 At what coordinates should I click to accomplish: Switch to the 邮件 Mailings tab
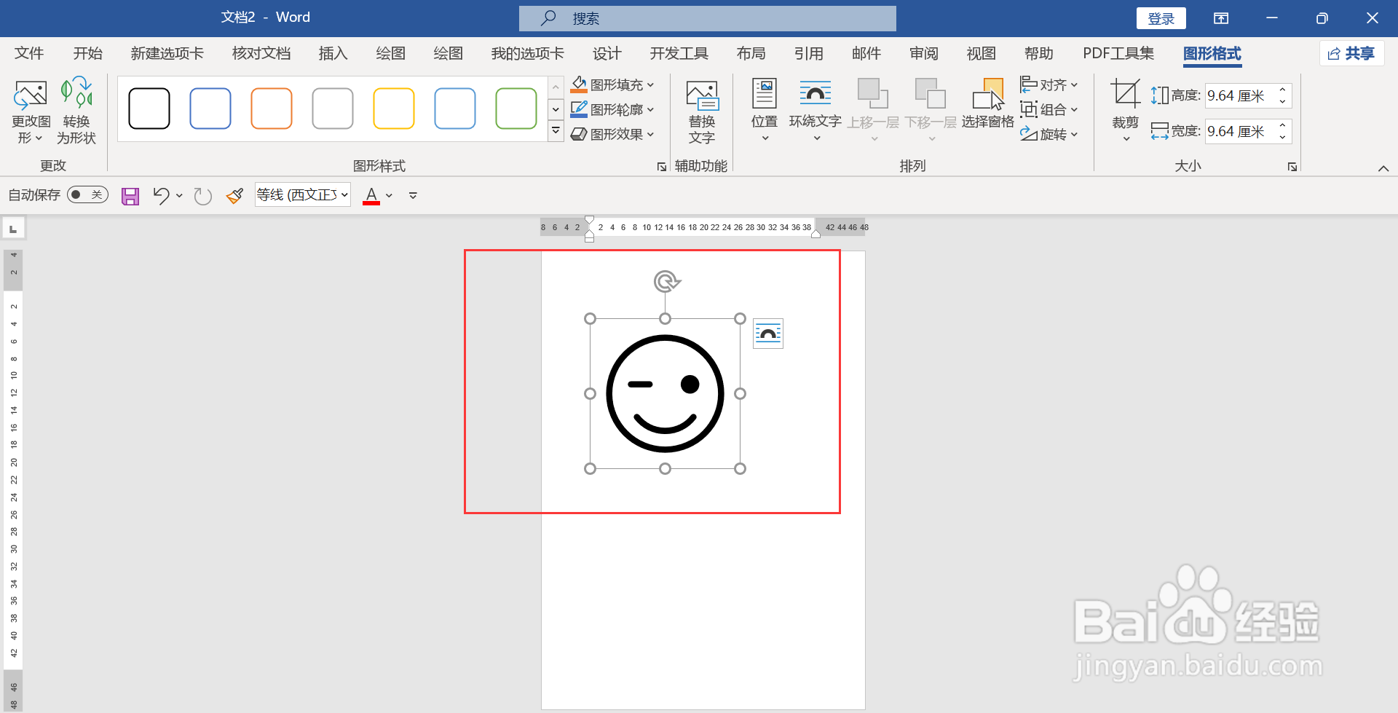(866, 53)
